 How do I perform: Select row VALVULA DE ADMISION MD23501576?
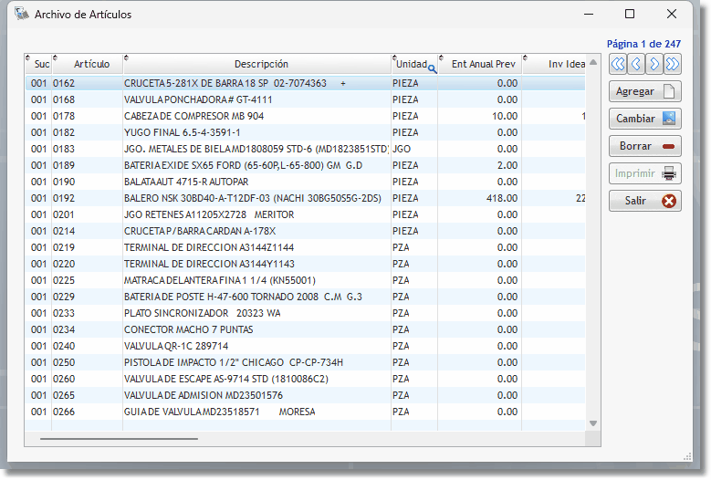coord(305,395)
